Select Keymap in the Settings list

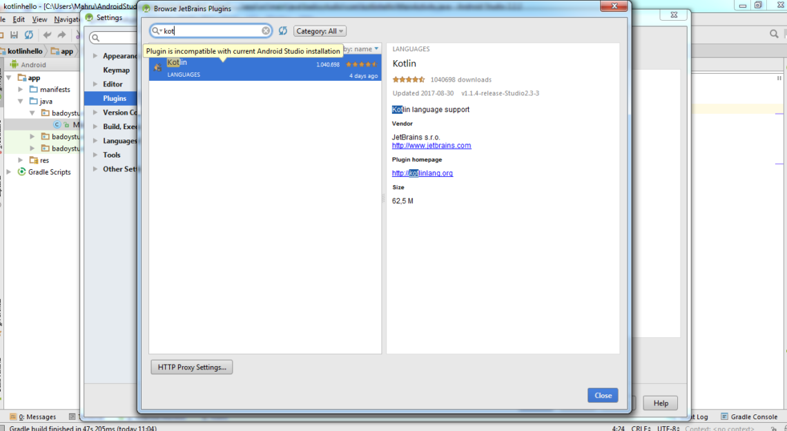[116, 70]
